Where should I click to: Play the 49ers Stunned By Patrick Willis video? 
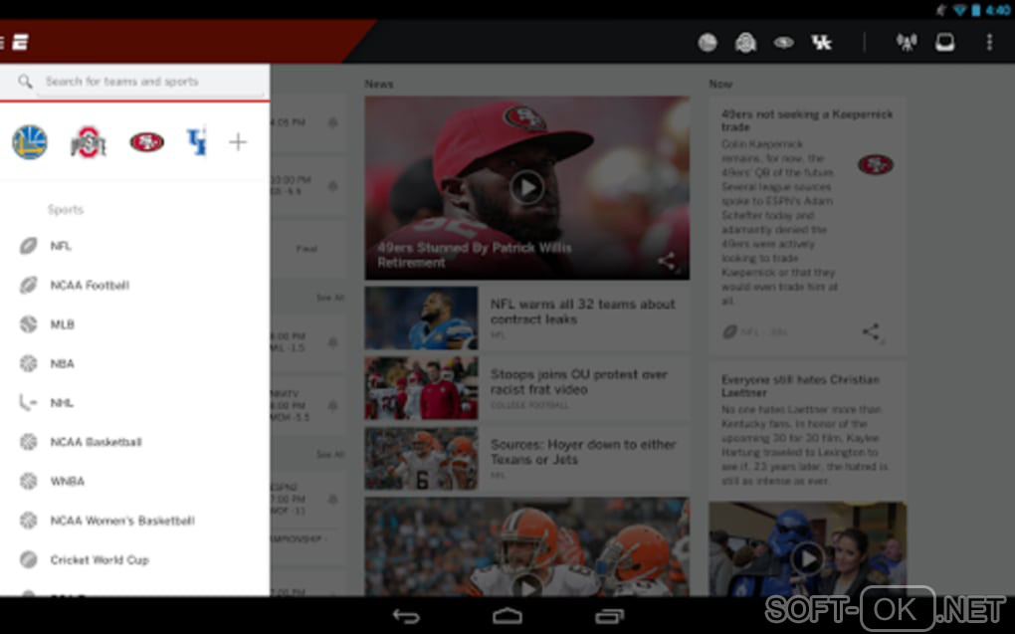(527, 188)
